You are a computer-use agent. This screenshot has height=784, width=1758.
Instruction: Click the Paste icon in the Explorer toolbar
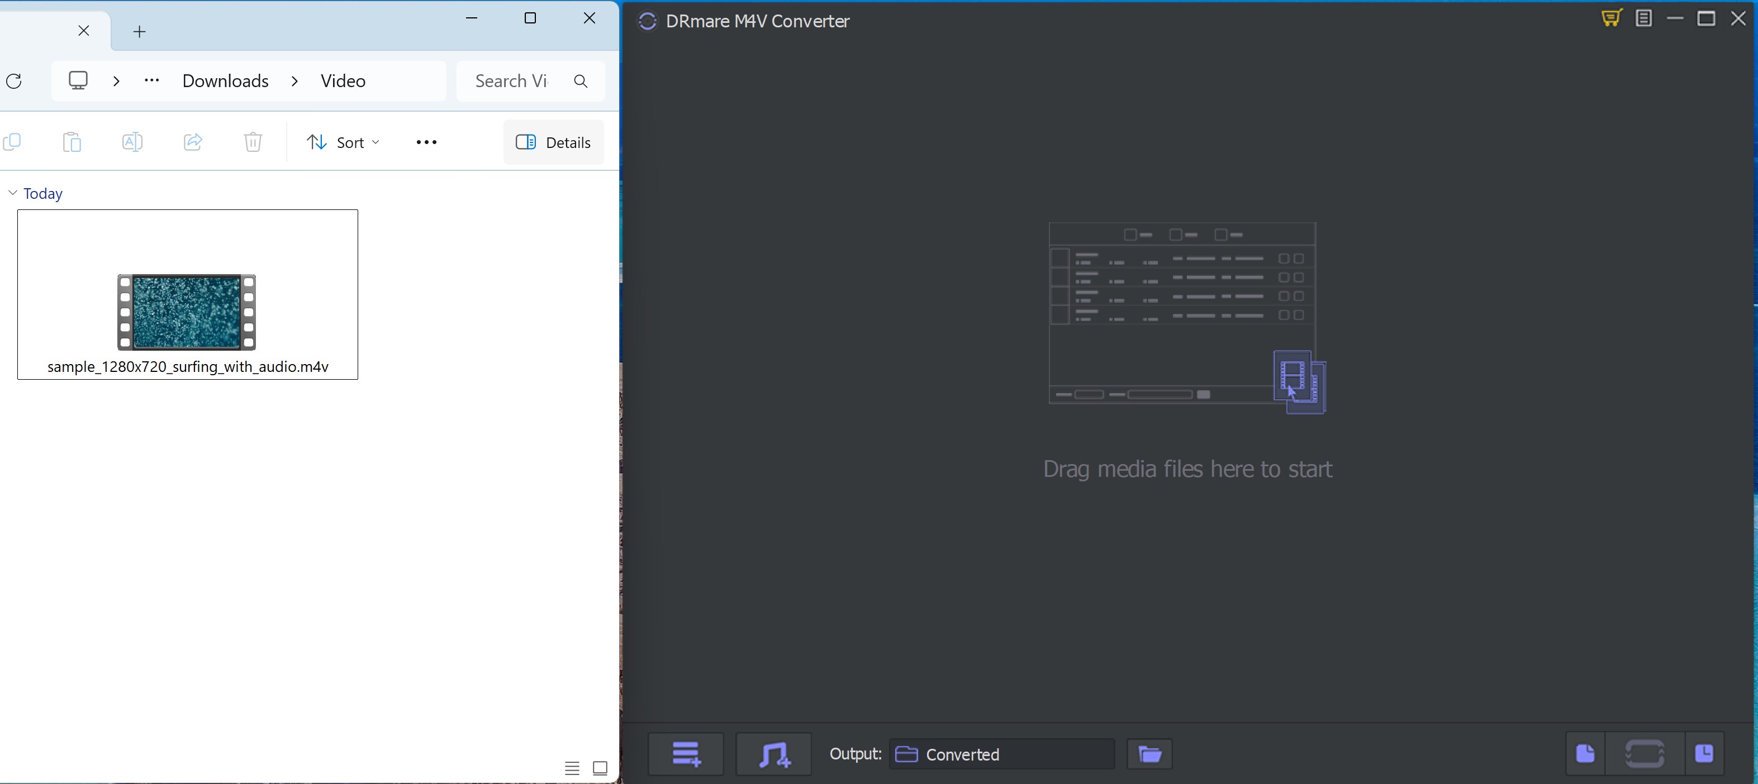click(x=72, y=142)
